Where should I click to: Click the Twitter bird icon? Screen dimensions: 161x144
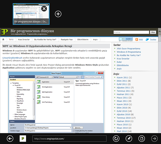click(x=147, y=39)
